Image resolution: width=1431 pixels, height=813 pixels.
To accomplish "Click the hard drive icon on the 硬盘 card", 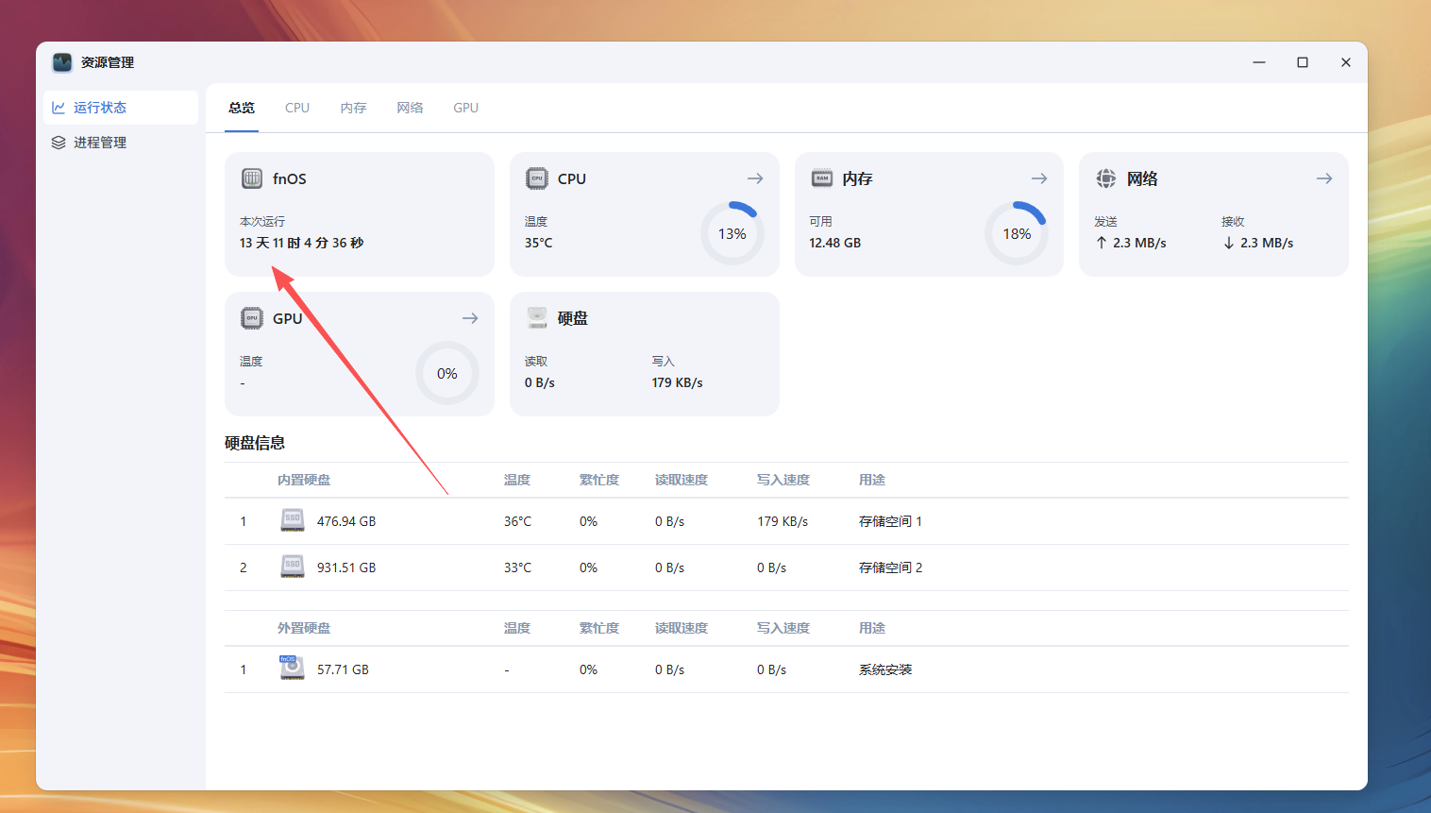I will pos(537,318).
